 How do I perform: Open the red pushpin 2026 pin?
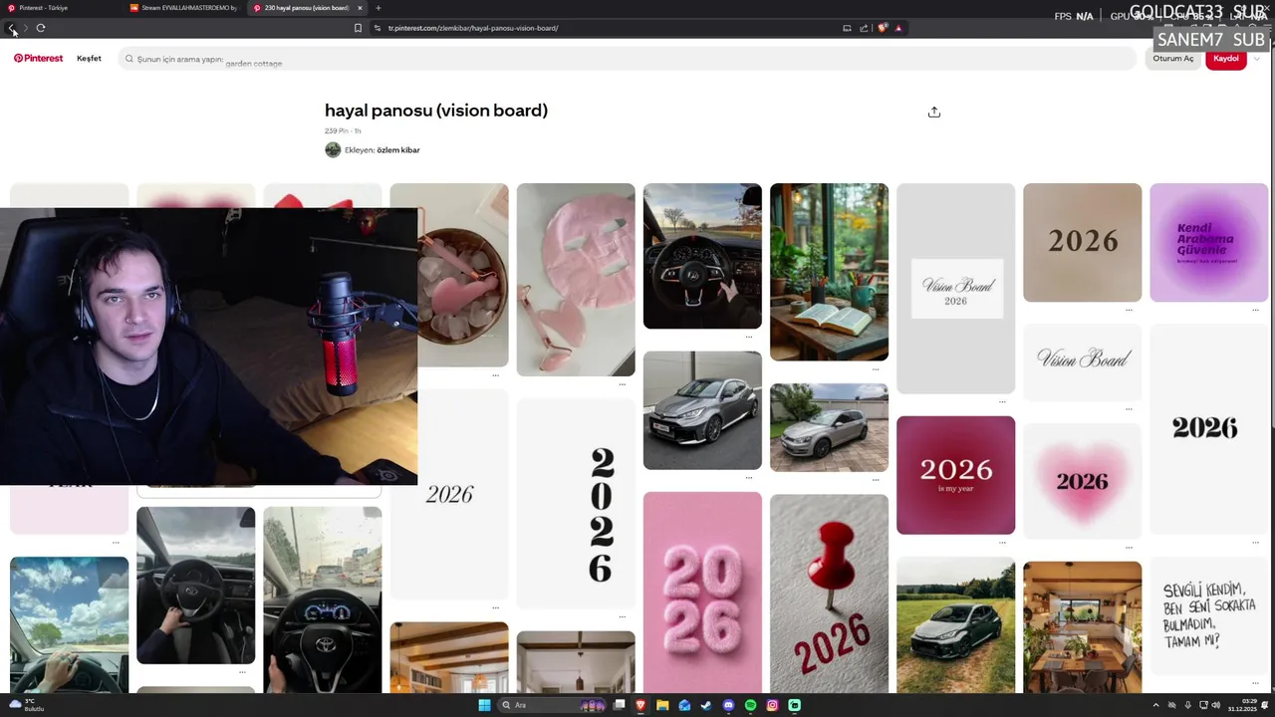coord(829,594)
